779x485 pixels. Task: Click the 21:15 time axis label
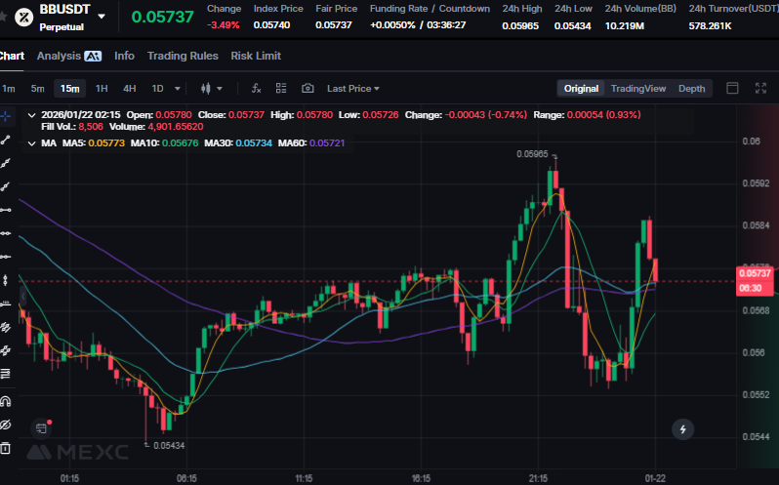pos(538,478)
